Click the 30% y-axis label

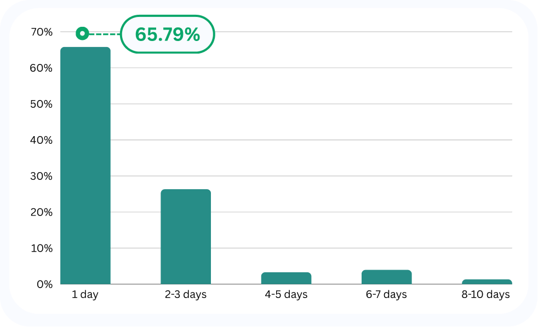pos(41,176)
